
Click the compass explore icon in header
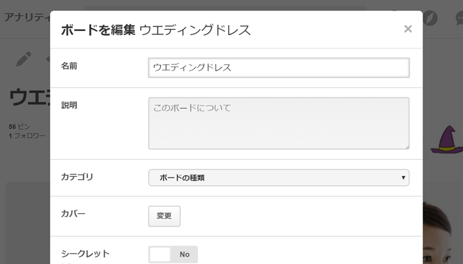(430, 18)
